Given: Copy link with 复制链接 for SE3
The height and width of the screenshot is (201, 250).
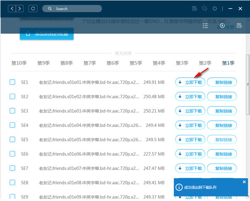Looking at the screenshot, I should (x=222, y=111).
